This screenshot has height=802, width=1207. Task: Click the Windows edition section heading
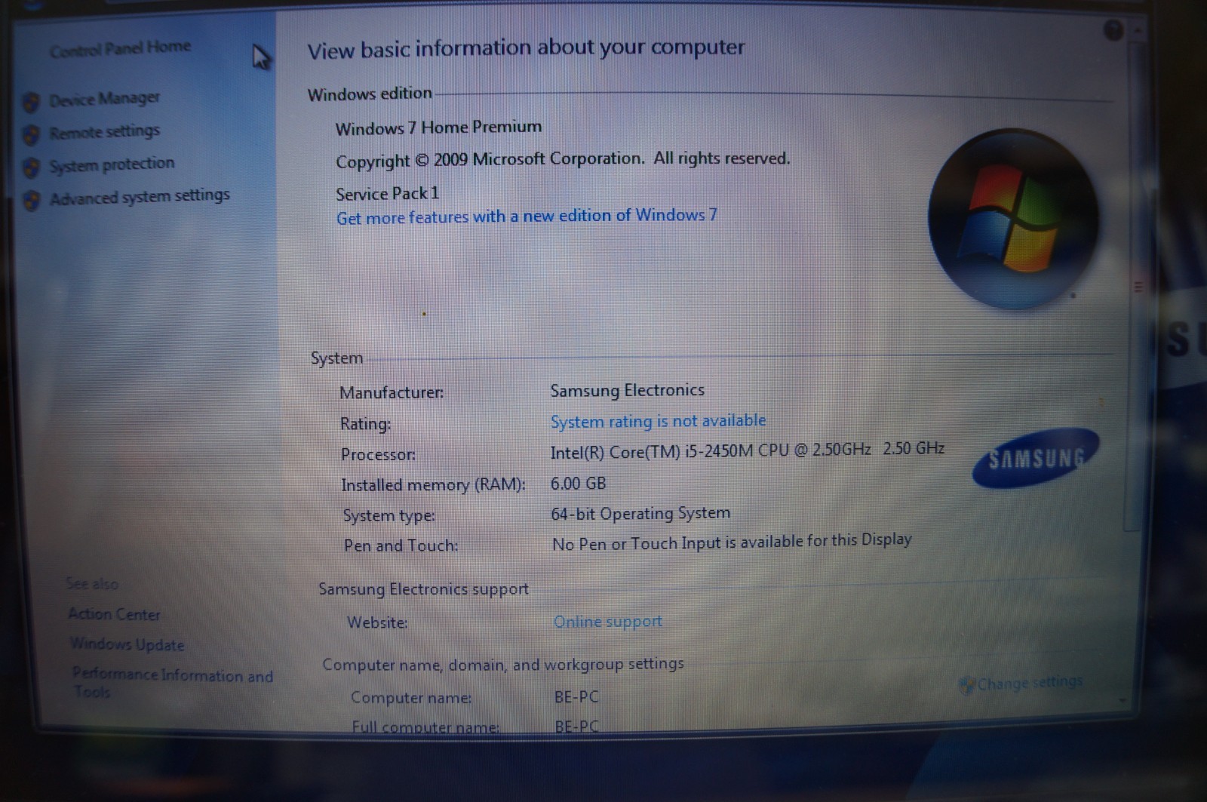click(370, 94)
